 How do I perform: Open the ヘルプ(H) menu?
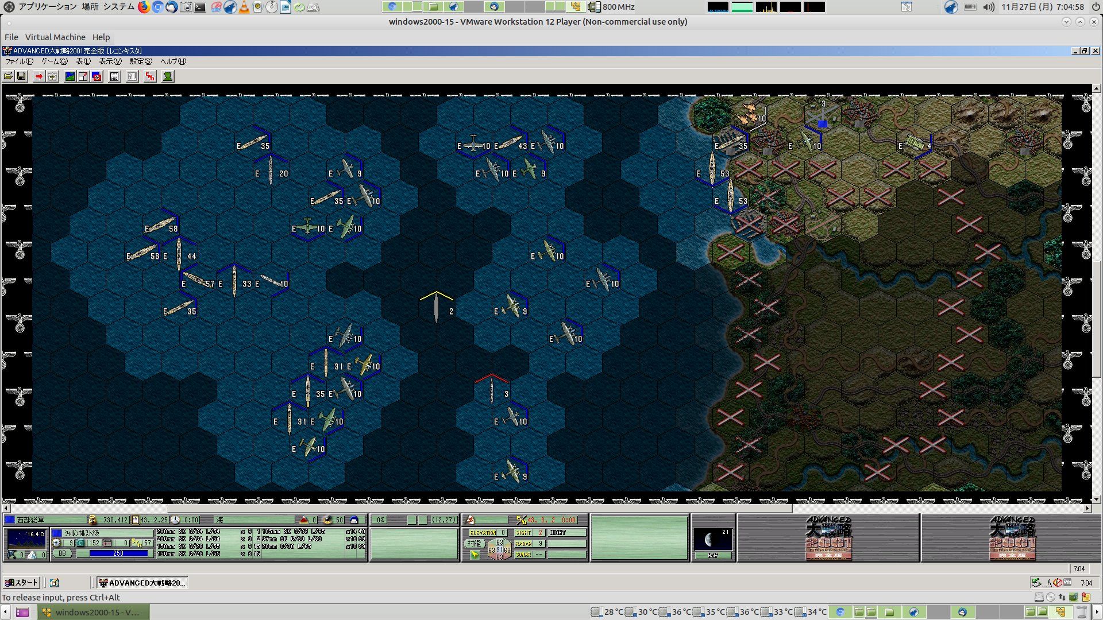tap(173, 61)
